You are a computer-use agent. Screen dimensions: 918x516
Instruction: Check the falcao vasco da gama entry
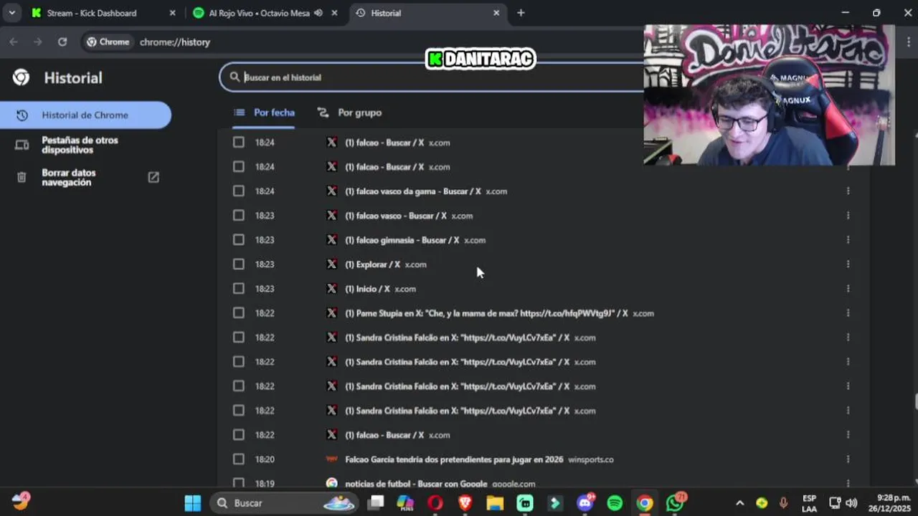point(239,191)
